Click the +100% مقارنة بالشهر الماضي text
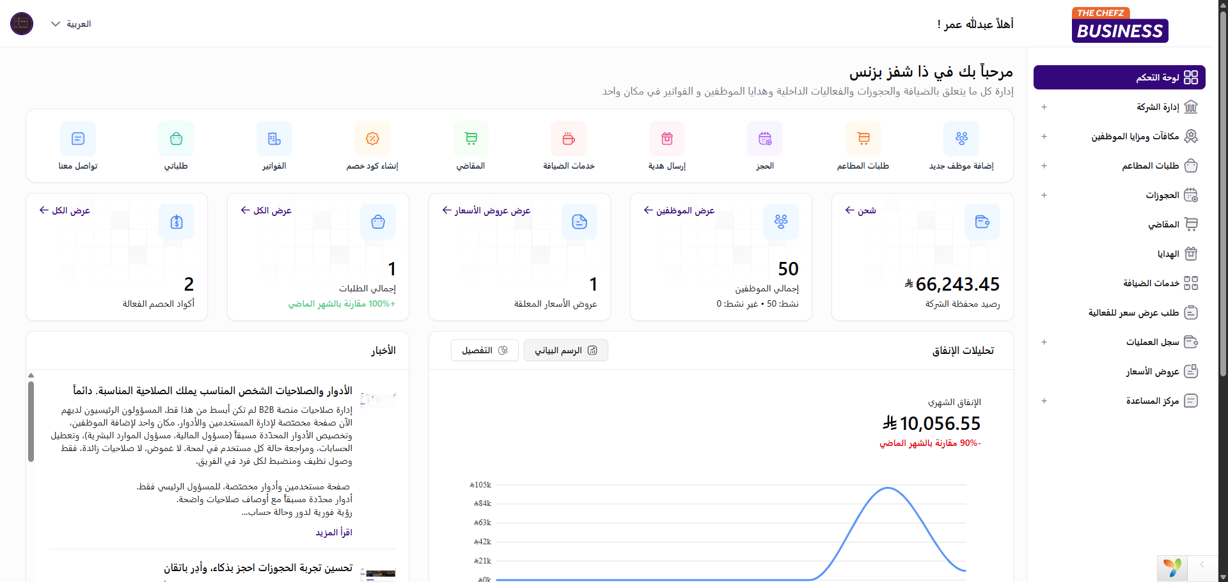The width and height of the screenshot is (1228, 582). pos(342,303)
